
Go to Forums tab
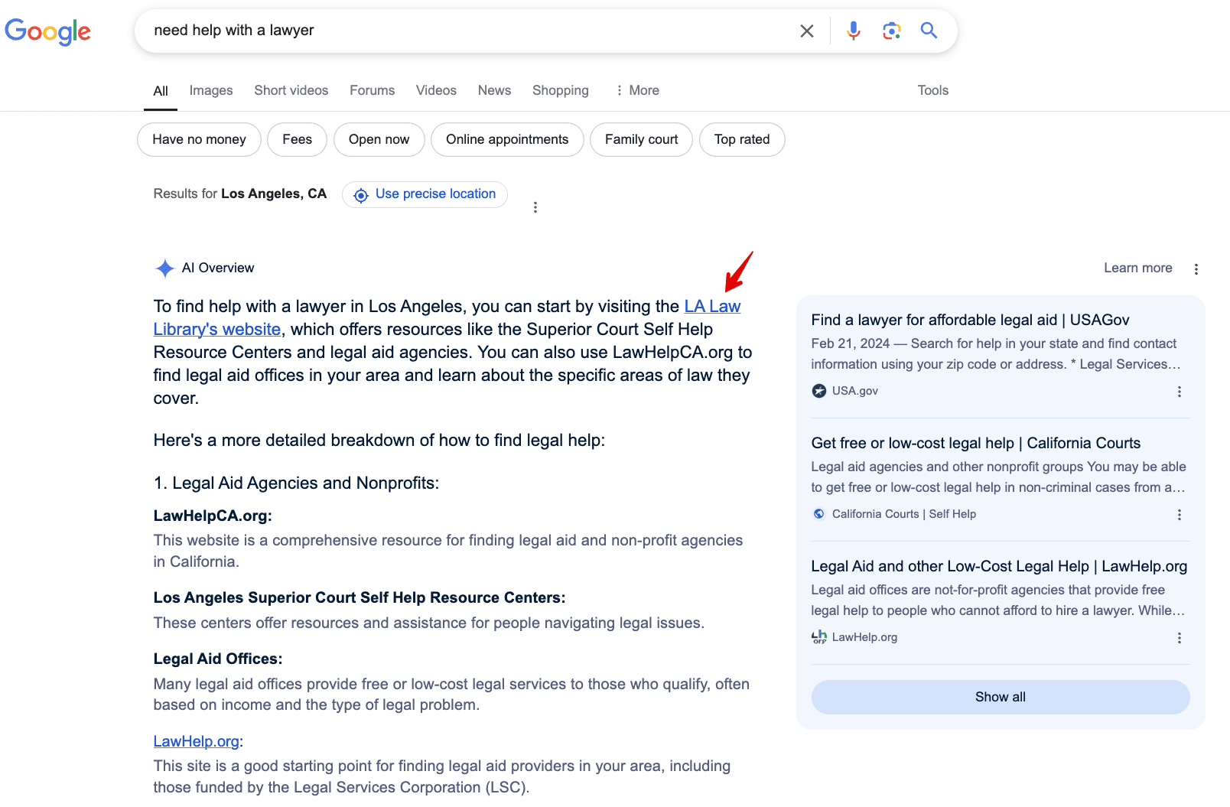pos(373,90)
